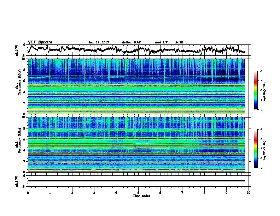This screenshot has height=216, width=280.
Task: Click the "Time (min)" x-axis label
Action: click(x=141, y=196)
